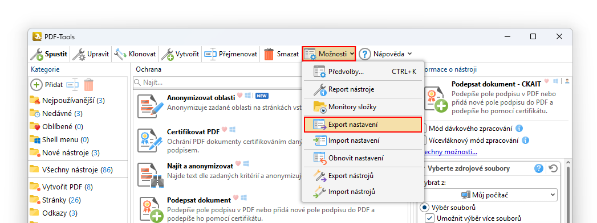Screen dimensions: 597x223
Task: Click the Najít search field
Action: point(217,82)
